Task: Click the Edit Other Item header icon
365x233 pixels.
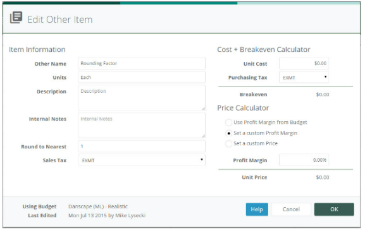Action: 16,18
